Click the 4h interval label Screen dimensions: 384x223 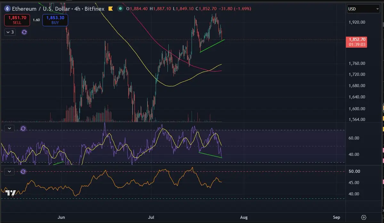pyautogui.click(x=77, y=9)
